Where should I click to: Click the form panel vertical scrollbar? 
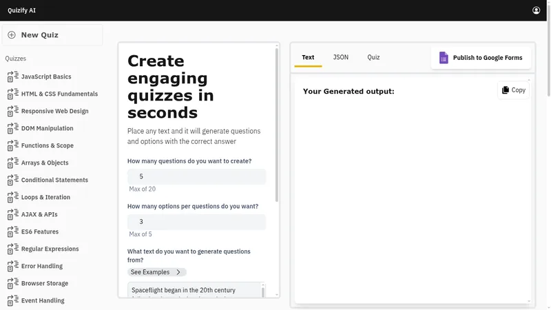[277, 125]
